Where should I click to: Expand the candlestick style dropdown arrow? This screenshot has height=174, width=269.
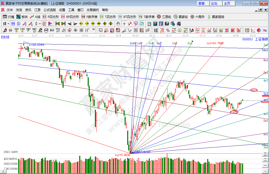point(40,24)
